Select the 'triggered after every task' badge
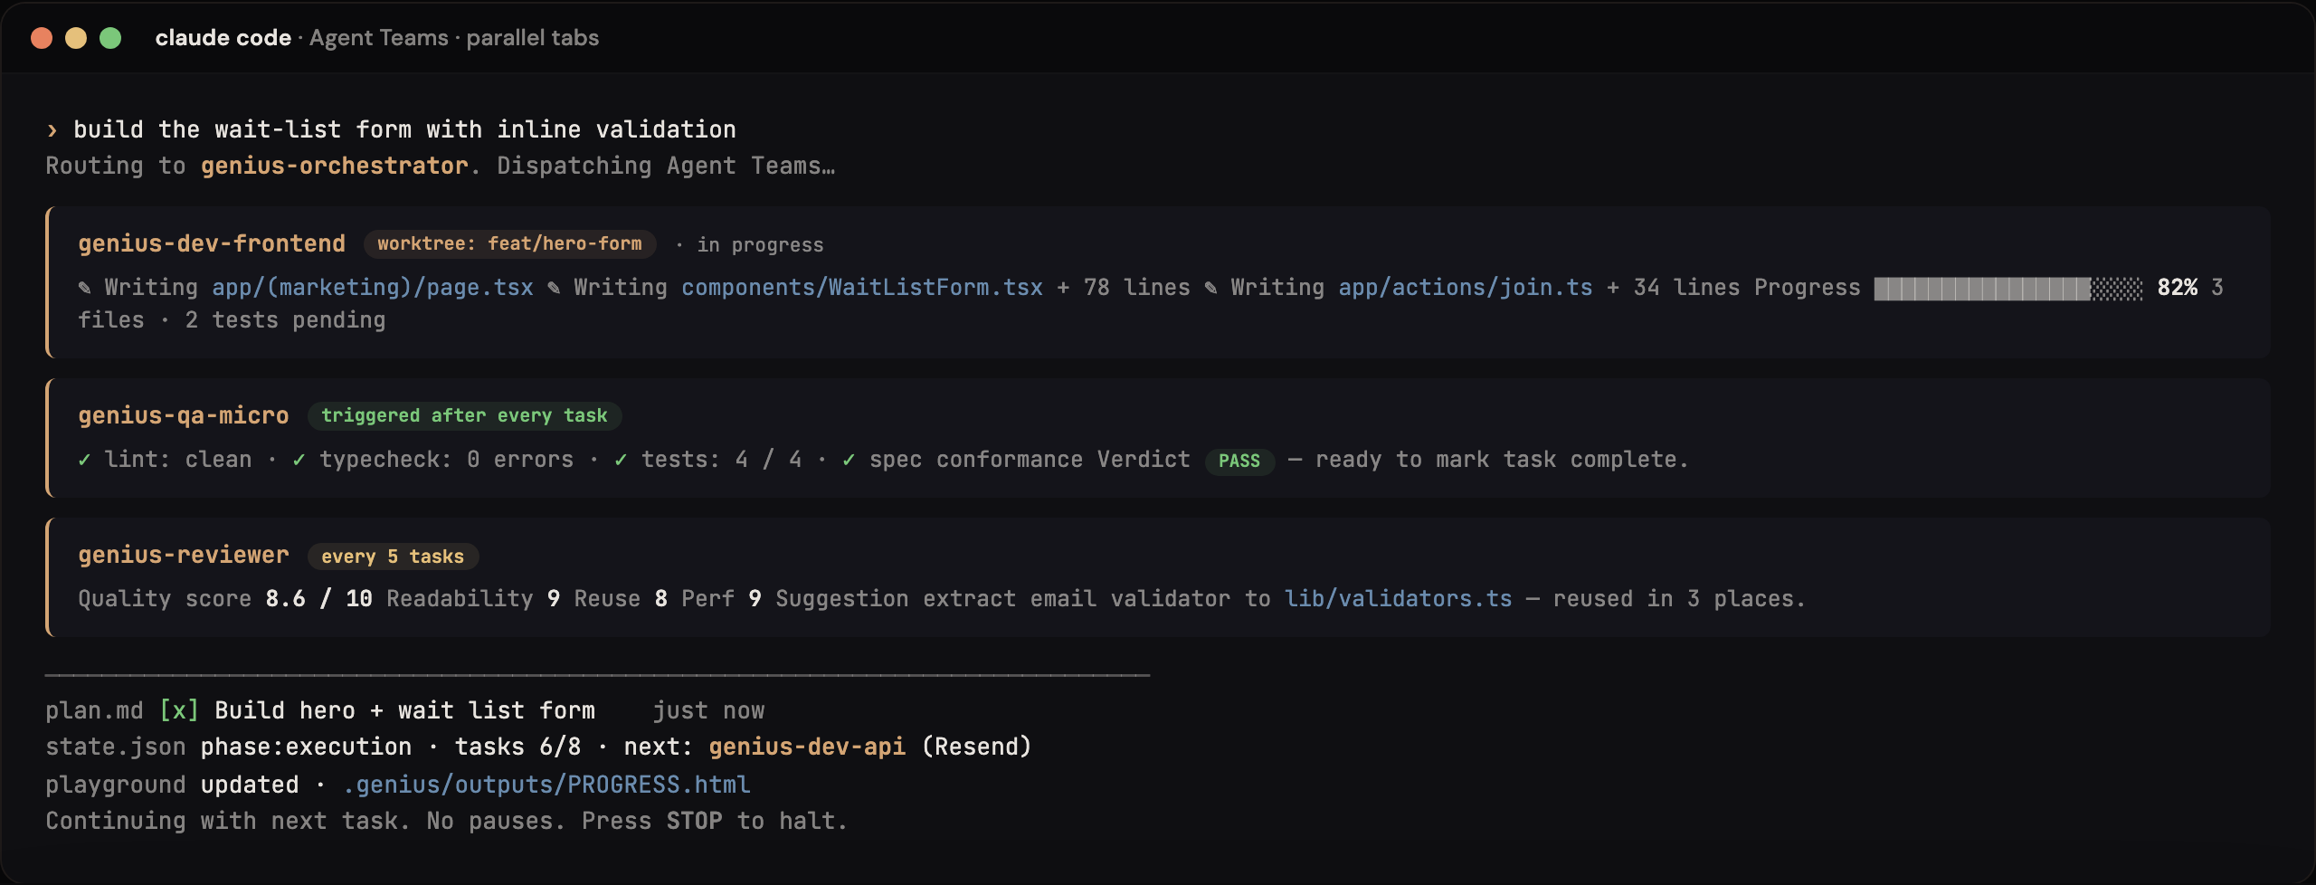 (x=464, y=416)
